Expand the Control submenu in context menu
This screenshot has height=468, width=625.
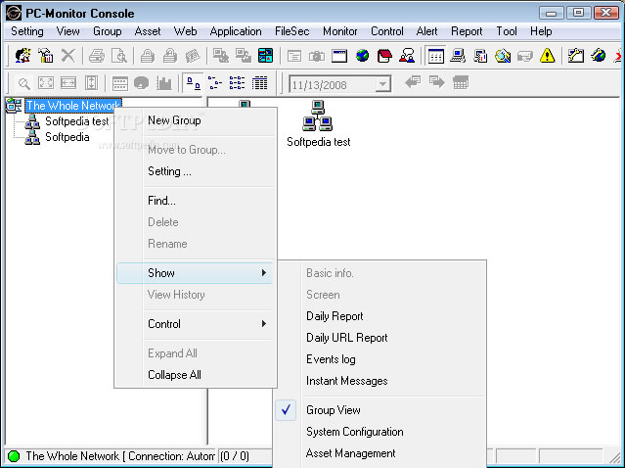(x=195, y=324)
